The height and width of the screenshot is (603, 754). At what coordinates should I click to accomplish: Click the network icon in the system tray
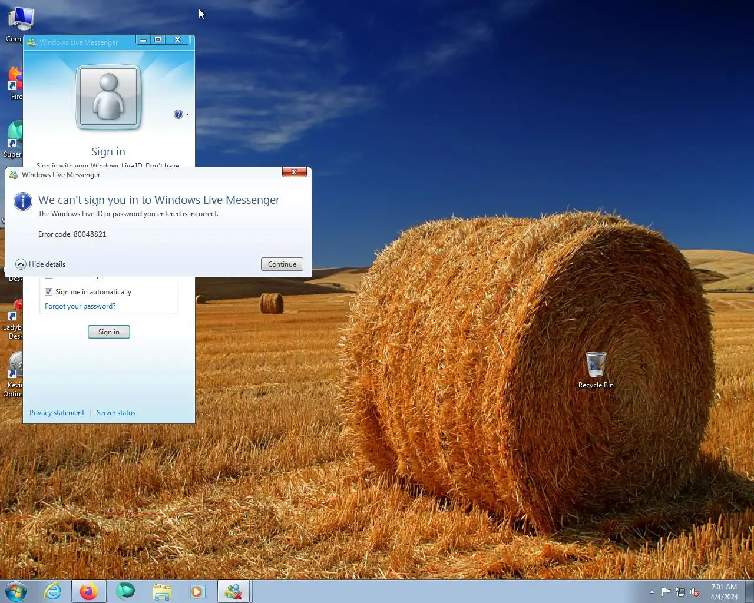tap(680, 592)
